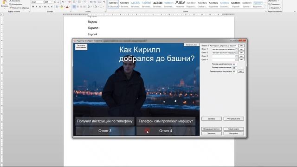297x167 pixels.
Task: Toggle bold formatting in Word ribbon
Action: [x=33, y=6]
